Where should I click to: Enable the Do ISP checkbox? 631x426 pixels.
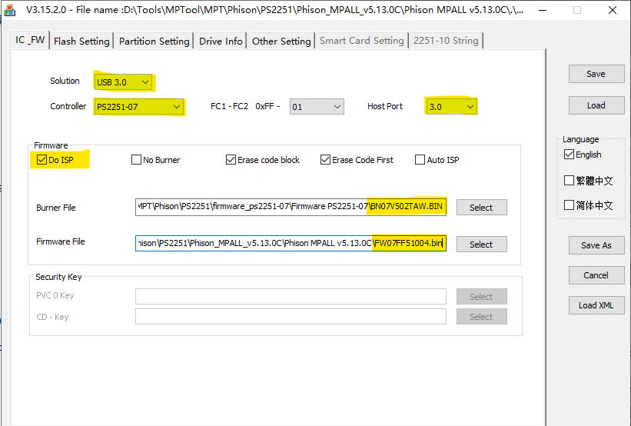pyautogui.click(x=42, y=160)
